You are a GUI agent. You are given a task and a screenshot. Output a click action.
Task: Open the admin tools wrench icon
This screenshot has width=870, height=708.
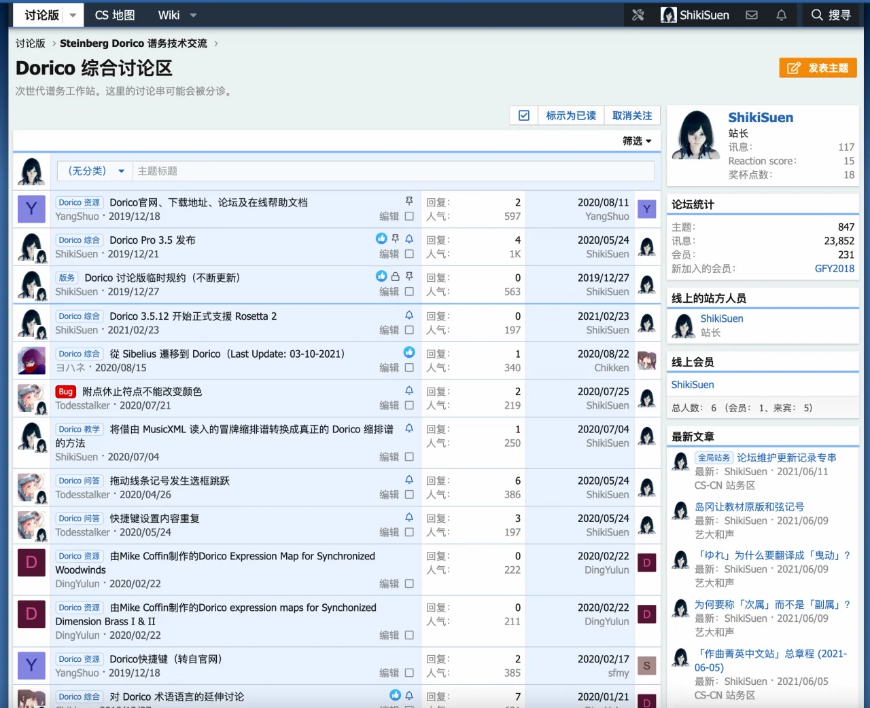click(638, 15)
